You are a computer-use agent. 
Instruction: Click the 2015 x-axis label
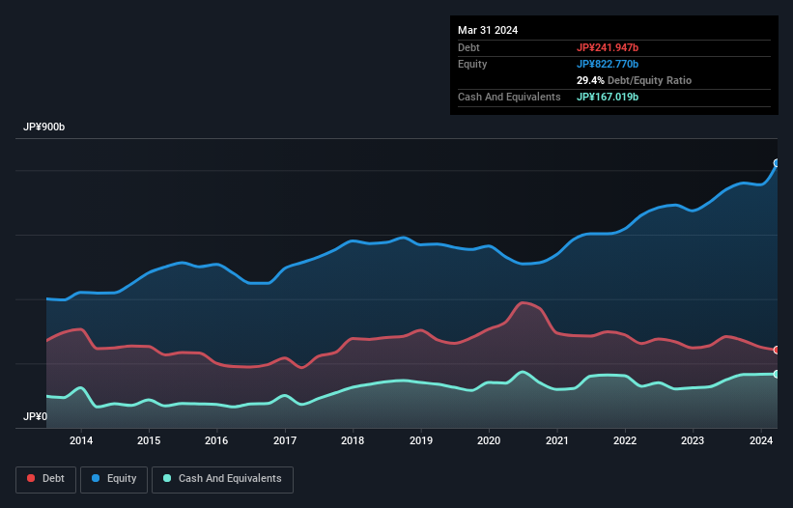point(149,440)
